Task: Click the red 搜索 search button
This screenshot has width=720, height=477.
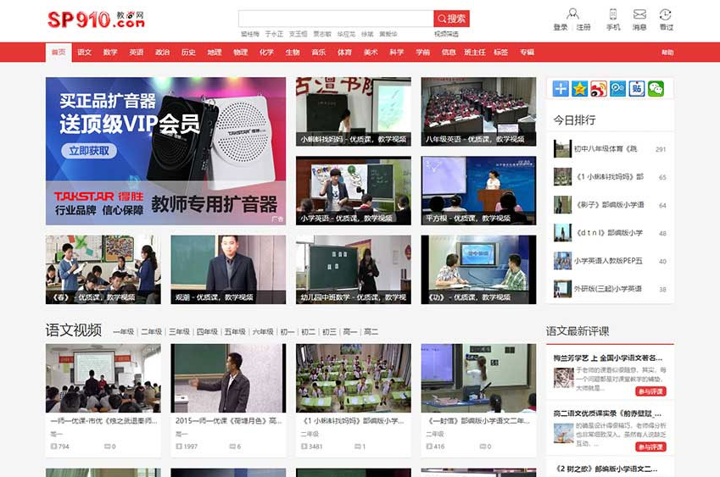Action: click(451, 19)
